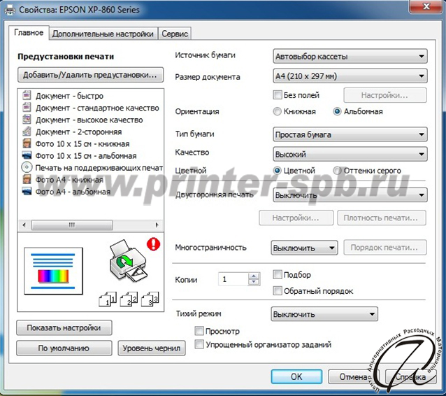Confirm with the OK button

[296, 376]
